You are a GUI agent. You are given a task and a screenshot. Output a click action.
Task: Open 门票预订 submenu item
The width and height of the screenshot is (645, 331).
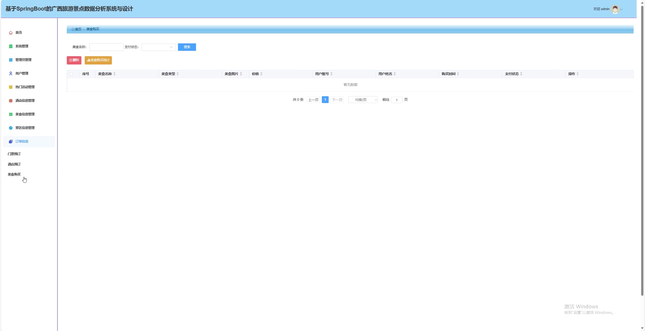[14, 154]
